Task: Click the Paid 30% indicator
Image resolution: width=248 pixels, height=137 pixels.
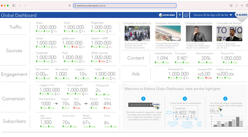Action: (x=77, y=104)
